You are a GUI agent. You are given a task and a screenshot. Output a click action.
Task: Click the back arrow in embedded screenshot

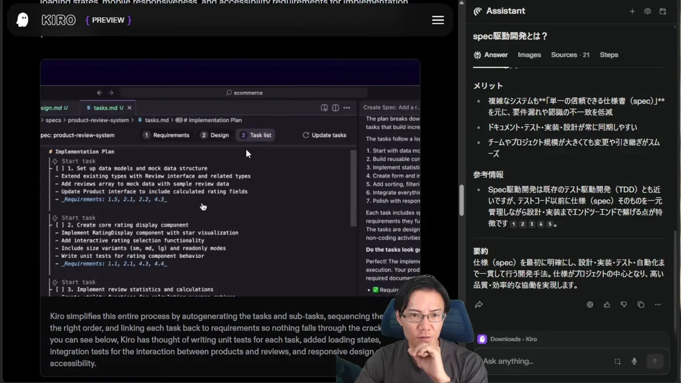(x=99, y=92)
